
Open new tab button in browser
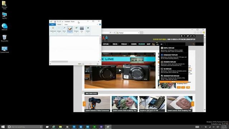141,33
